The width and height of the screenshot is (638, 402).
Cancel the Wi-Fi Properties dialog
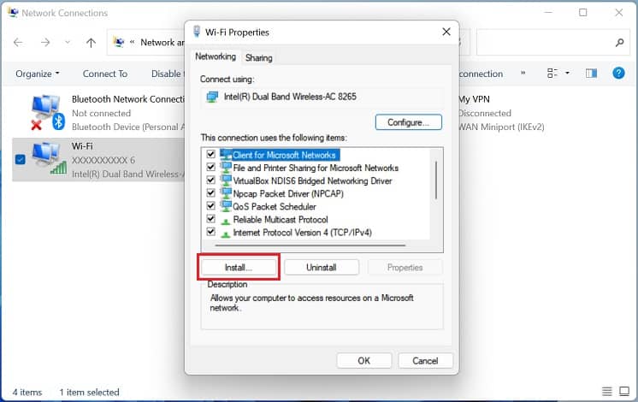tap(425, 360)
